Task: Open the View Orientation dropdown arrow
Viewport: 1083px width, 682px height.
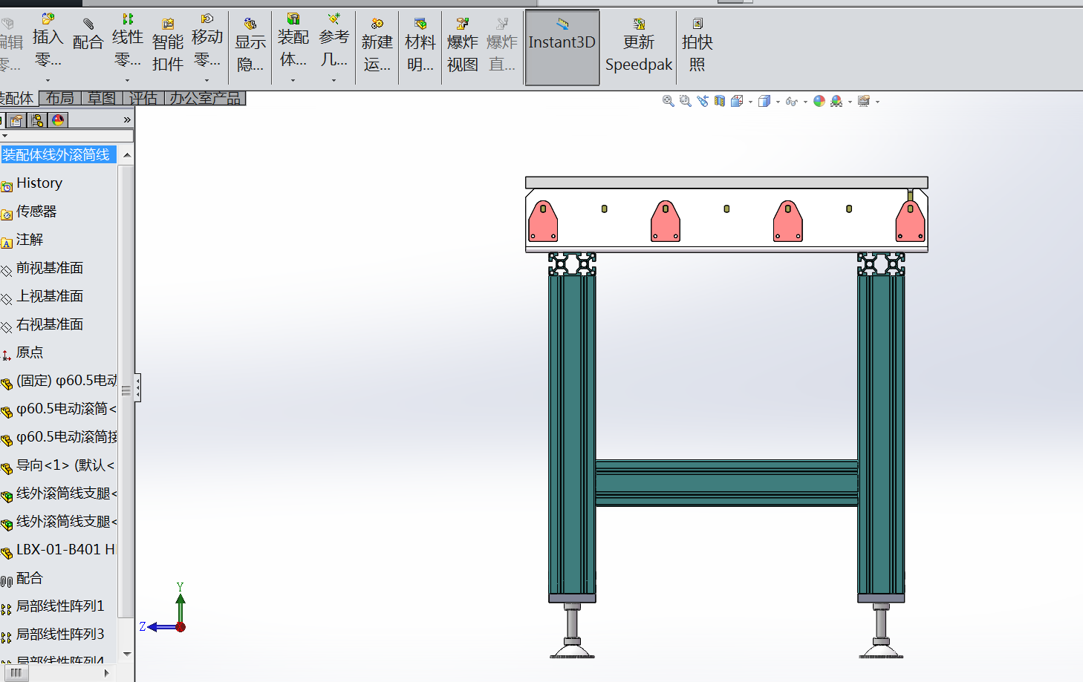Action: [x=750, y=102]
